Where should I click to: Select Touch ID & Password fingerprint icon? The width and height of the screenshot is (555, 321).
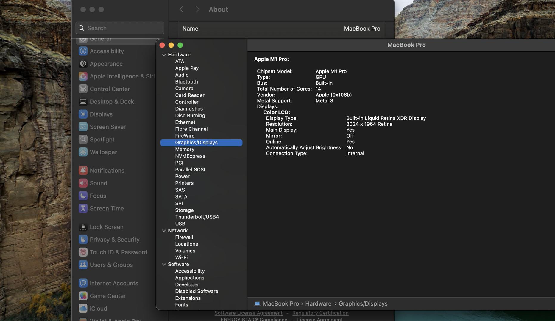tap(83, 252)
